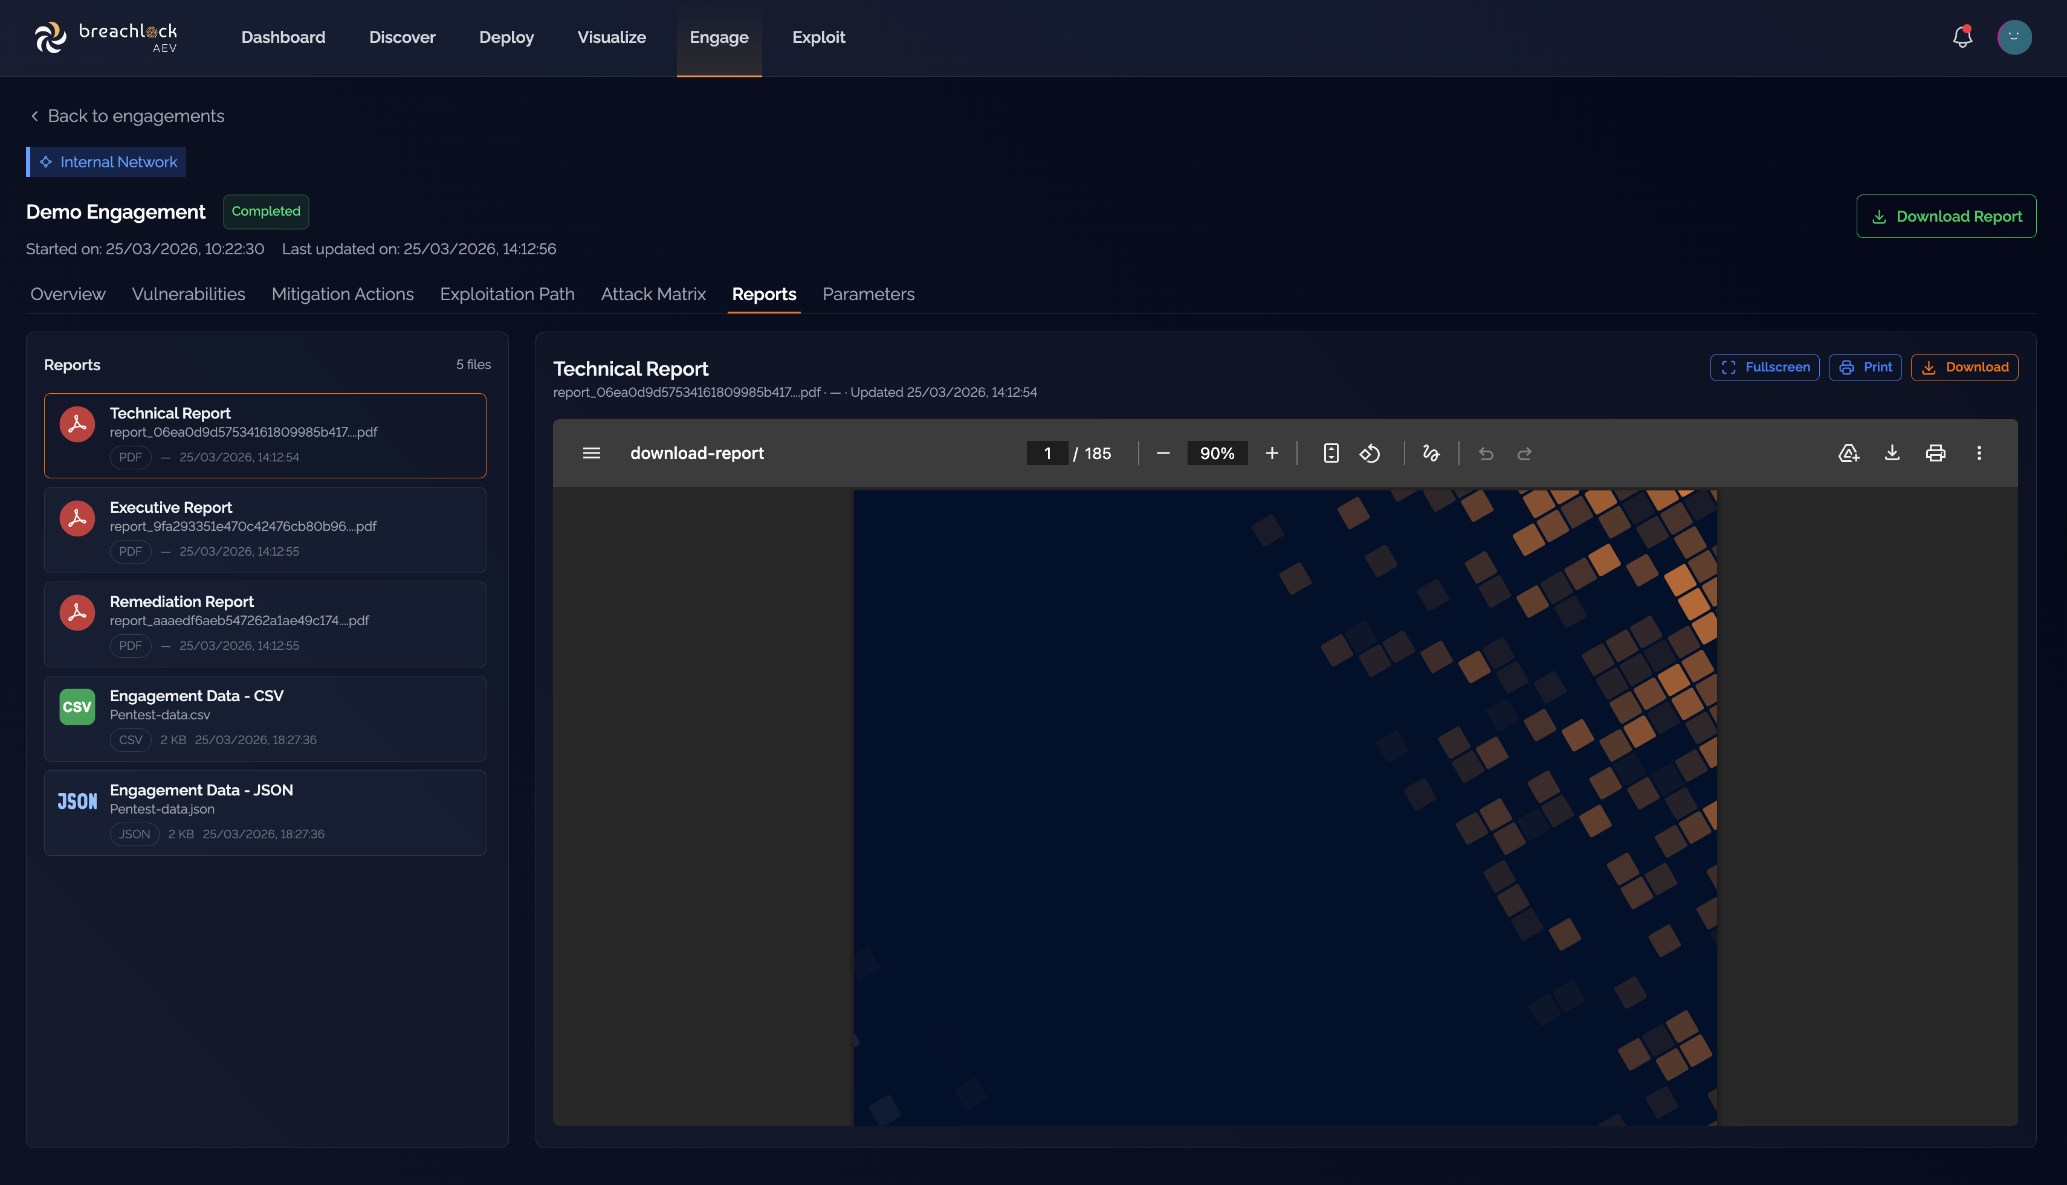Click the undo arrow in PDF toolbar
Screen dimensions: 2067x1185
(x=1486, y=454)
